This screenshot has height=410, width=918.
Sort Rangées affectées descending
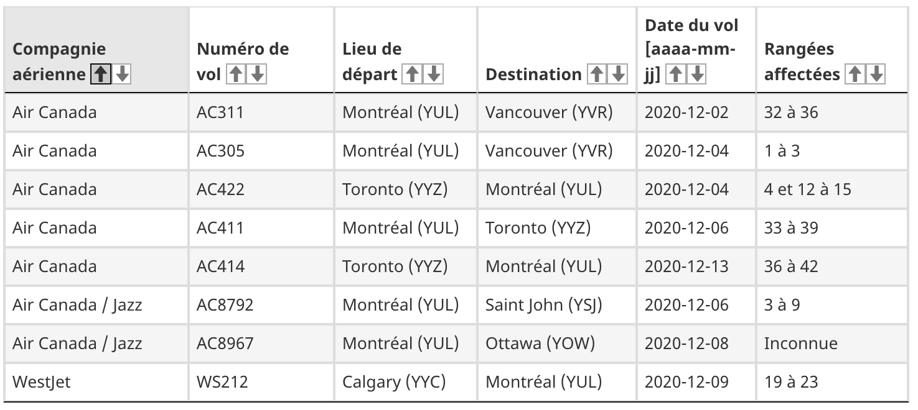point(876,75)
